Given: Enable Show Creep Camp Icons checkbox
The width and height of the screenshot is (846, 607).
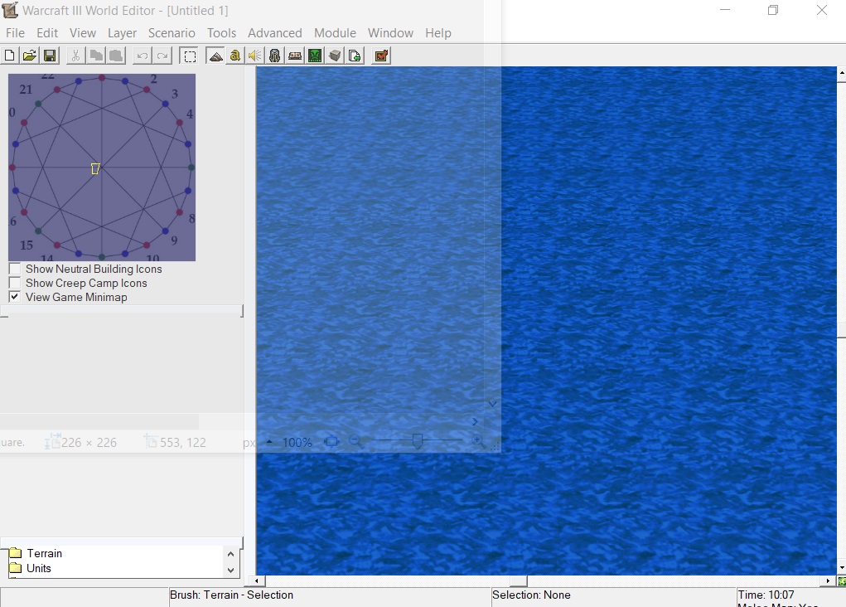Looking at the screenshot, I should [x=15, y=283].
